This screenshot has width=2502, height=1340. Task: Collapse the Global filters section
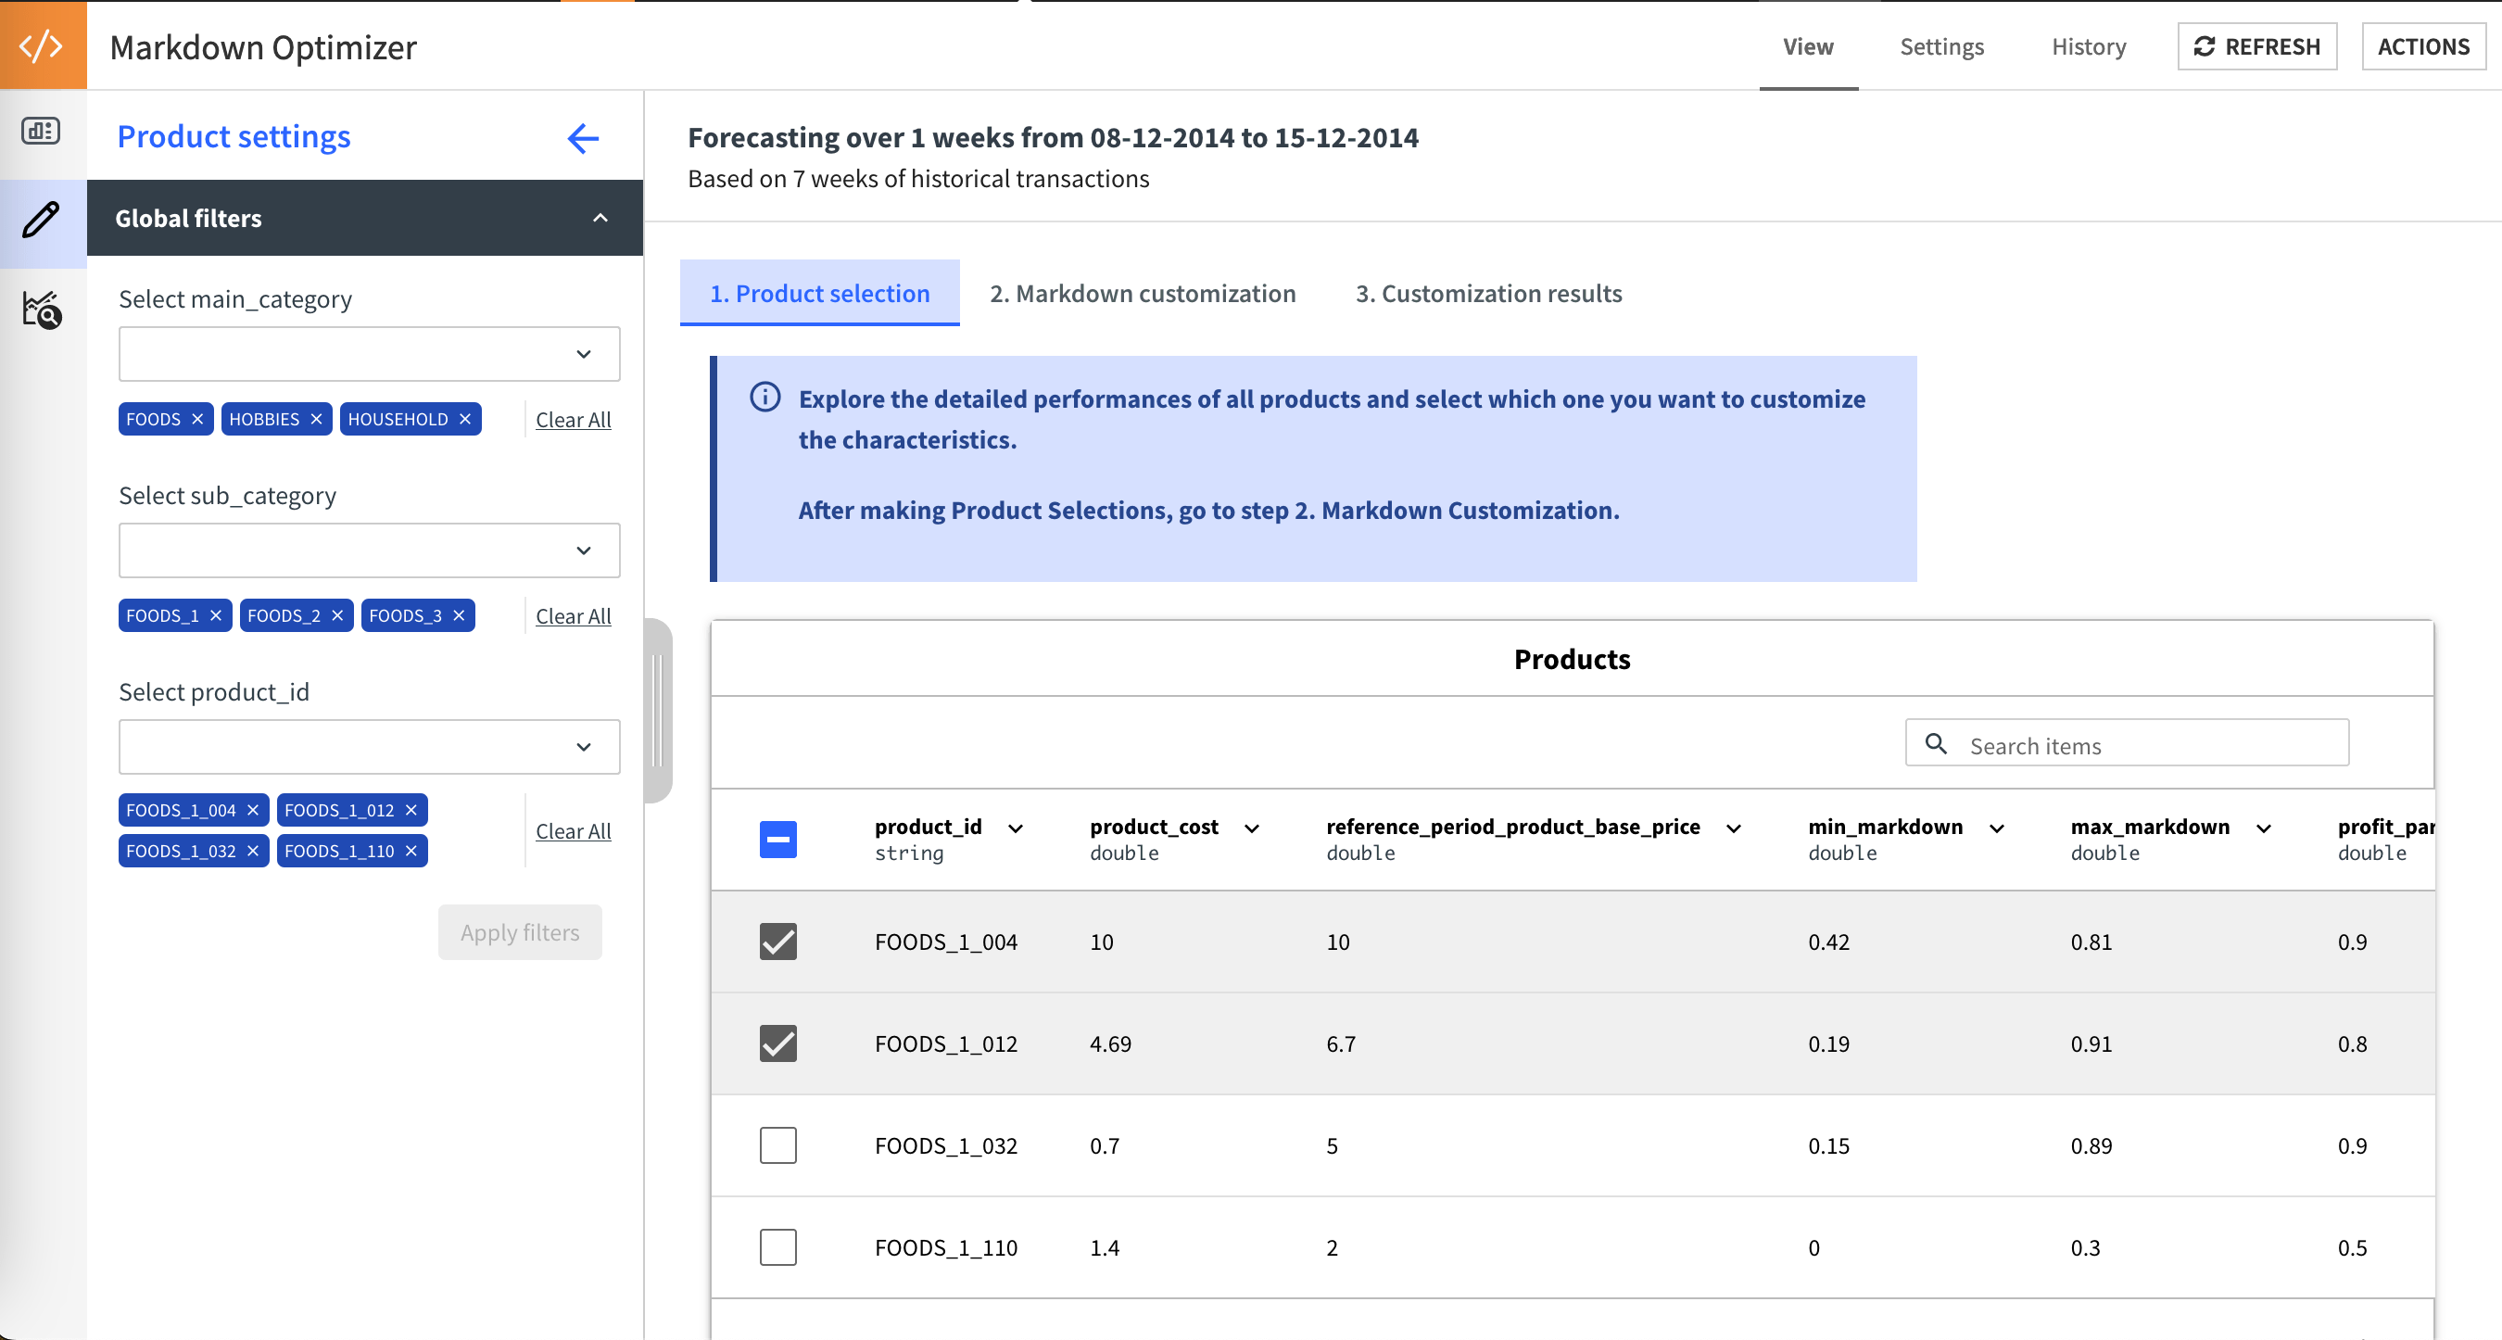[x=600, y=219]
